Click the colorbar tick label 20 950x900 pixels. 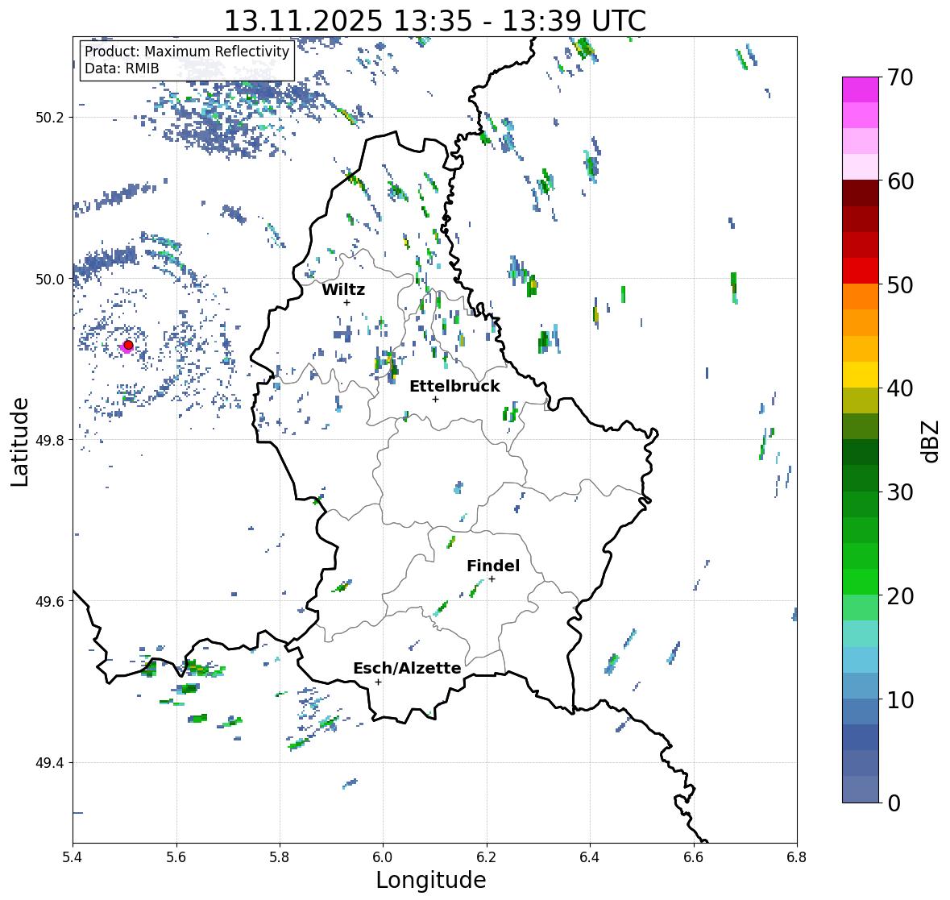pyautogui.click(x=900, y=595)
